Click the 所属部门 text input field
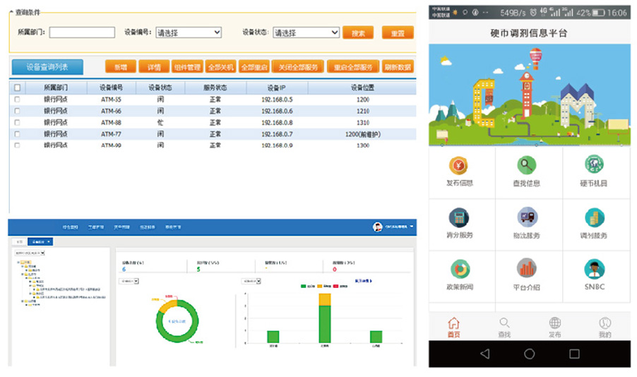637x377 pixels. 82,32
